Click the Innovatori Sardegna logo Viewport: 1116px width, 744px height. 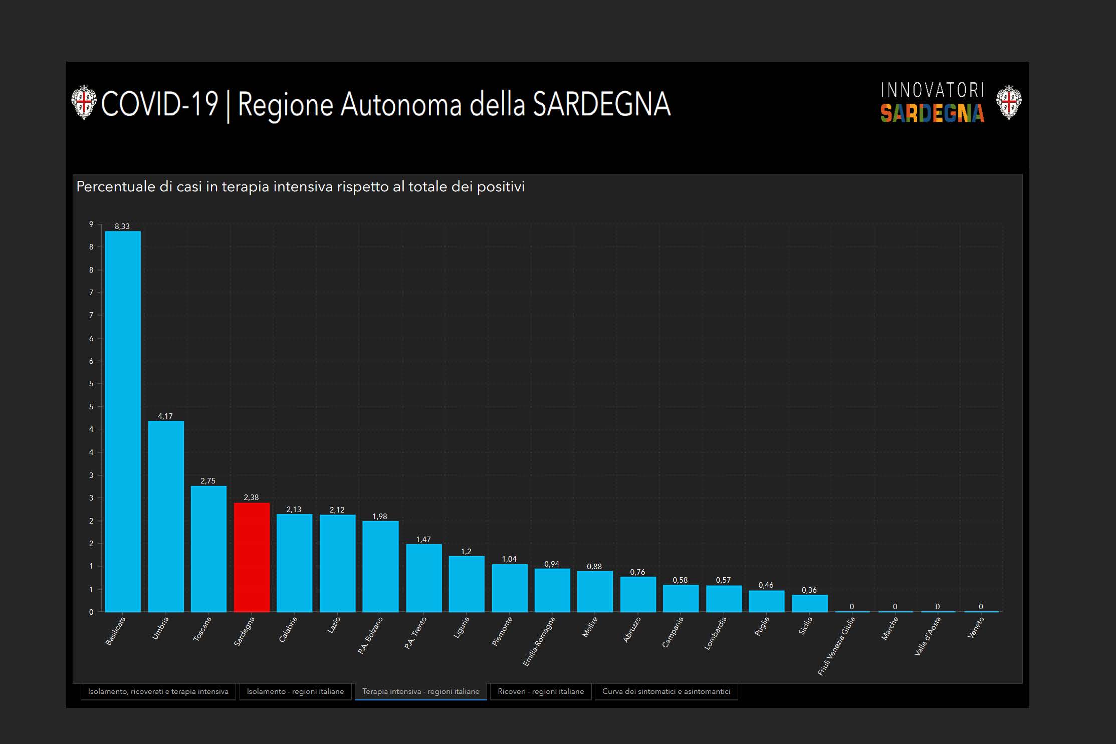click(932, 103)
